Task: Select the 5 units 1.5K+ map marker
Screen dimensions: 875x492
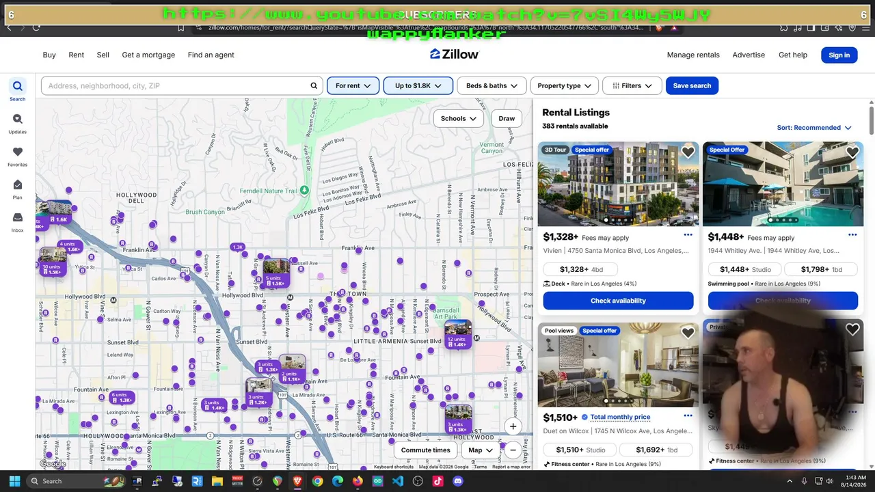Action: (x=275, y=273)
